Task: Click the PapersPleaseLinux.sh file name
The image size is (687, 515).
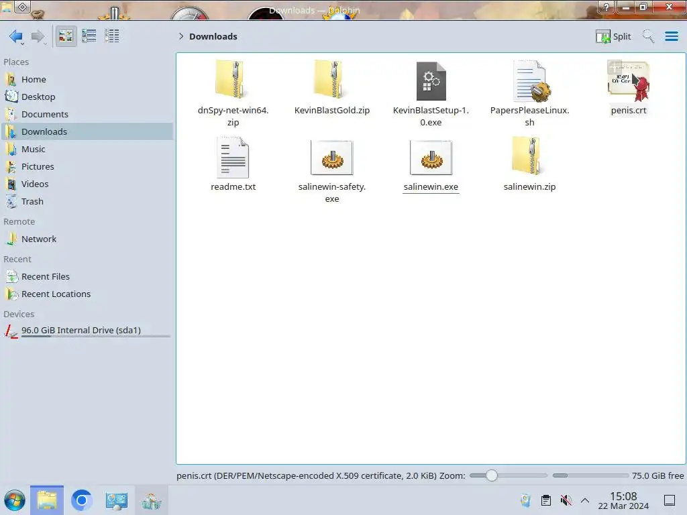Action: pyautogui.click(x=530, y=117)
